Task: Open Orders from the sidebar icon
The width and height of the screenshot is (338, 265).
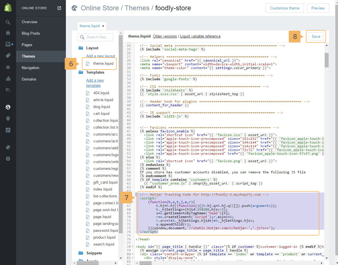Action: (x=8, y=44)
